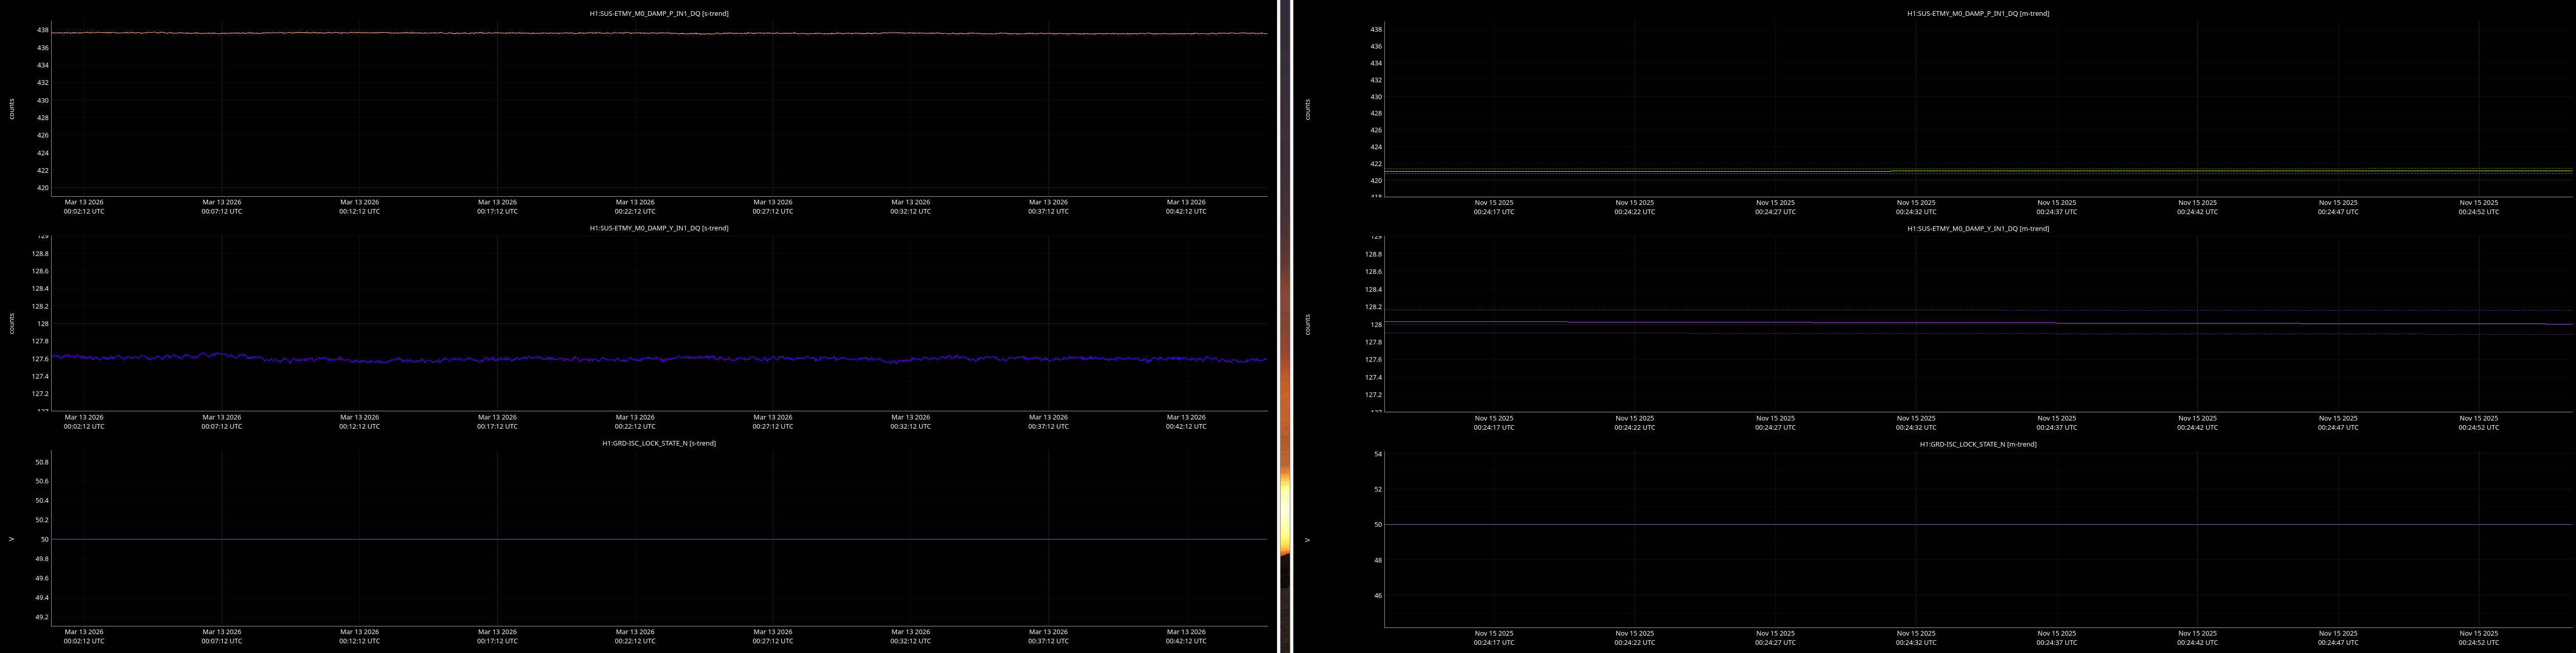The height and width of the screenshot is (653, 2576).
Task: Click the H1:GRD-ISC_LOCK_STATE_N [s-trend] title
Action: point(658,444)
